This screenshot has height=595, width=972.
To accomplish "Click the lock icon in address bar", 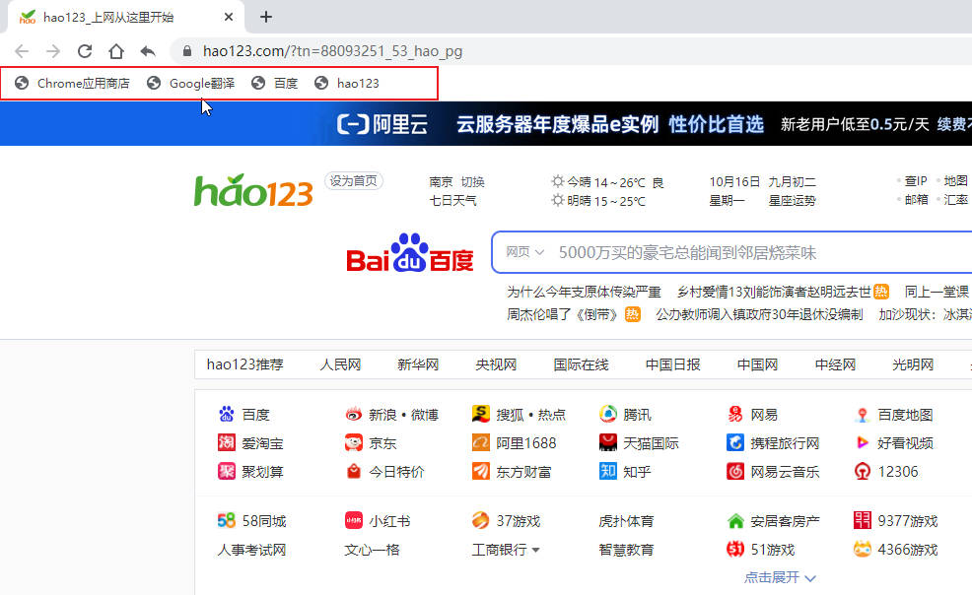I will 186,51.
